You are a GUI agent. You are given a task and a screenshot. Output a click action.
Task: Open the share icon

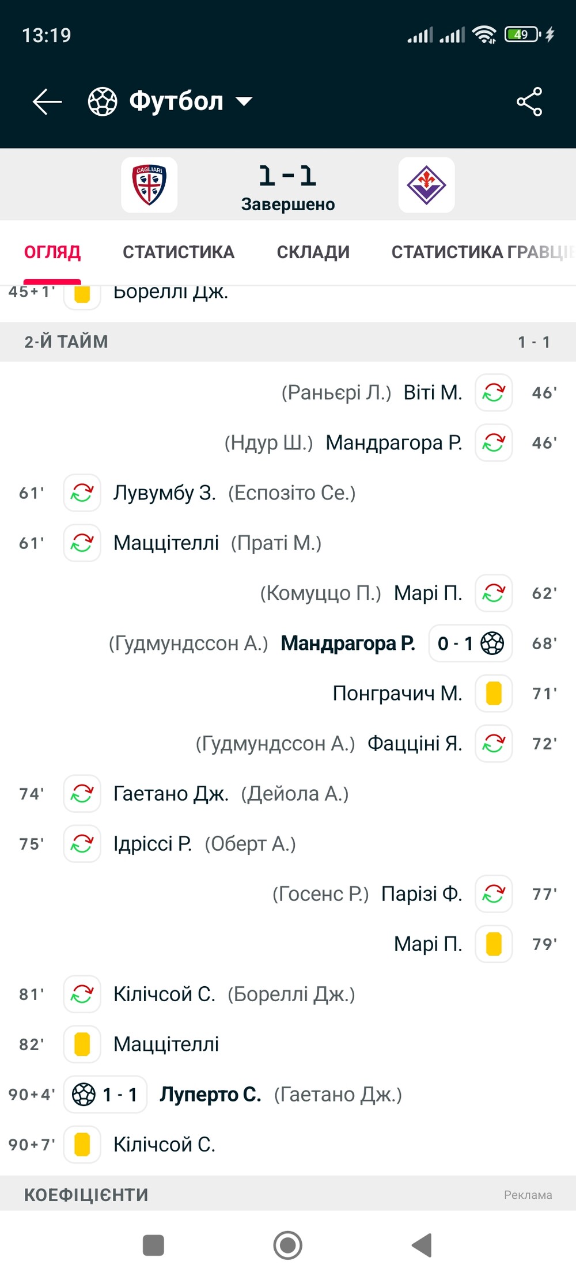click(529, 102)
